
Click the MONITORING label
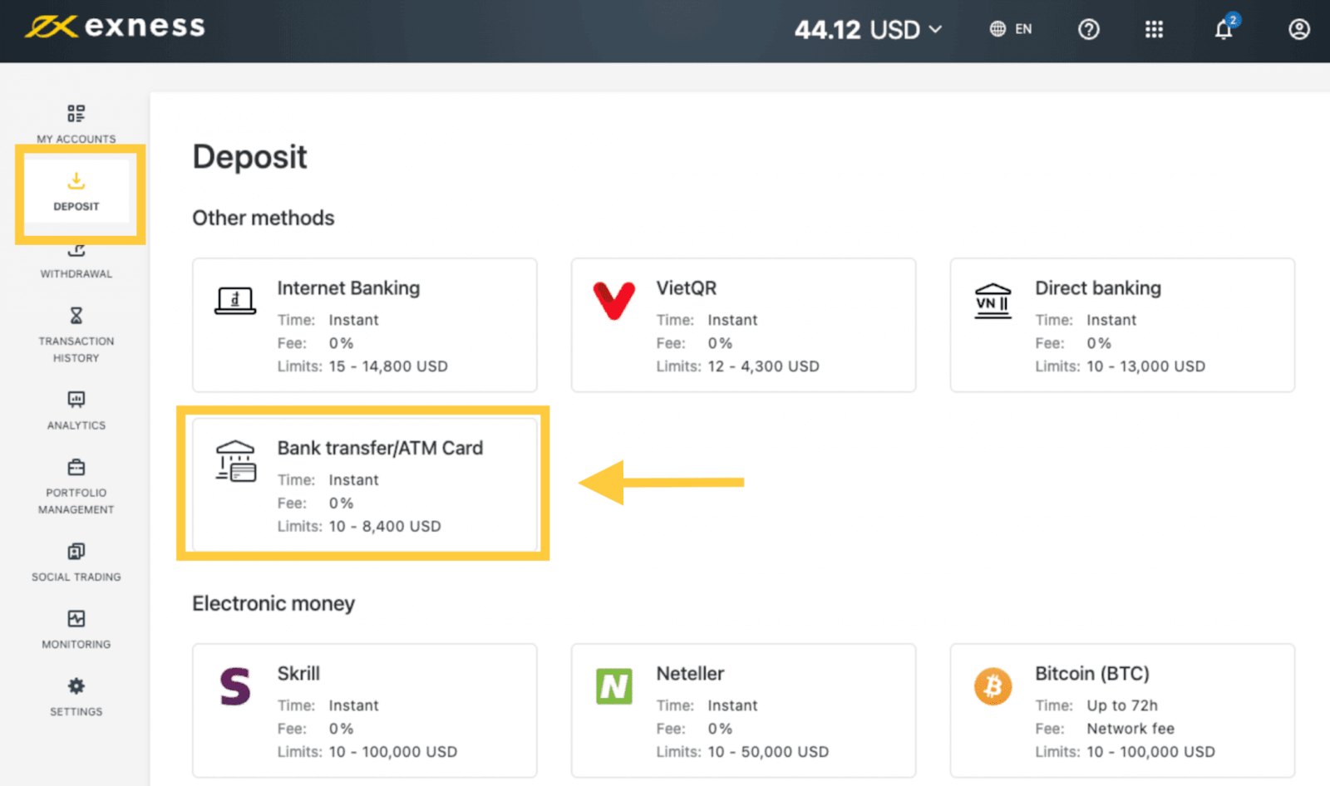coord(76,644)
